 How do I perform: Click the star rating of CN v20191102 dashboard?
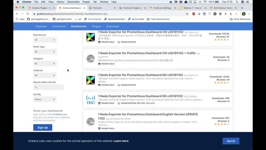(x=222, y=40)
